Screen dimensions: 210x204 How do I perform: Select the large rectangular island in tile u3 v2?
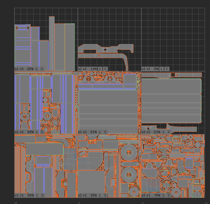[171, 101]
